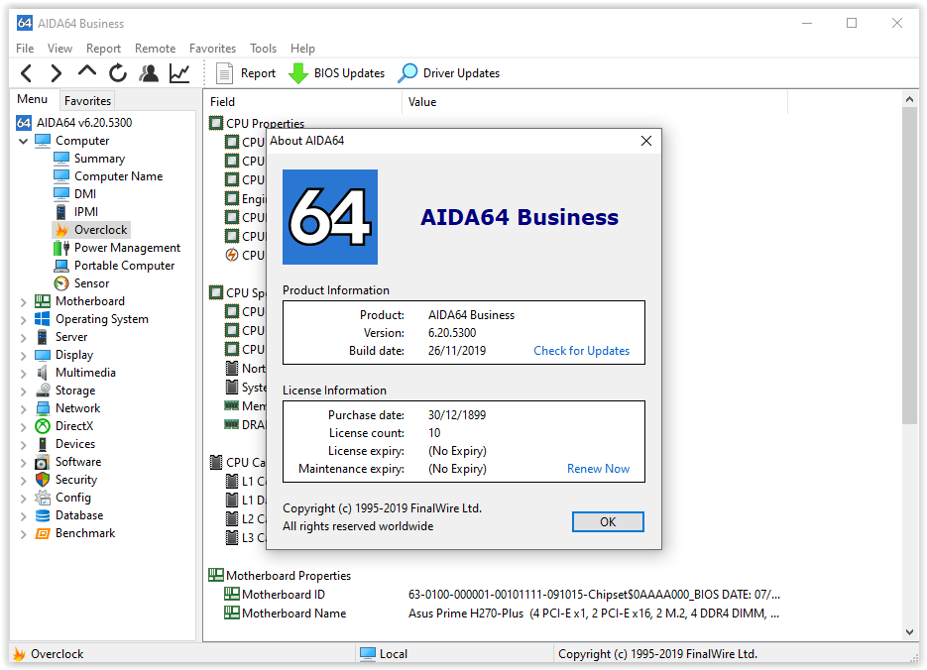Image resolution: width=927 pixels, height=670 pixels.
Task: Select the Summary item icon in tree
Action: point(61,159)
